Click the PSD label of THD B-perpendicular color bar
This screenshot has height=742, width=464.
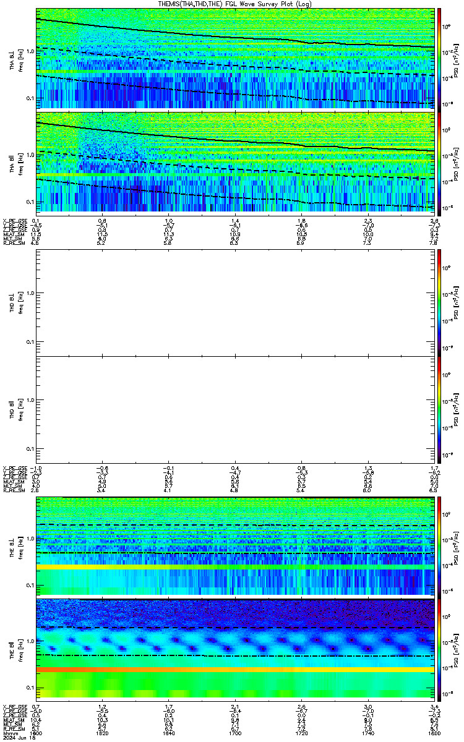(x=457, y=302)
